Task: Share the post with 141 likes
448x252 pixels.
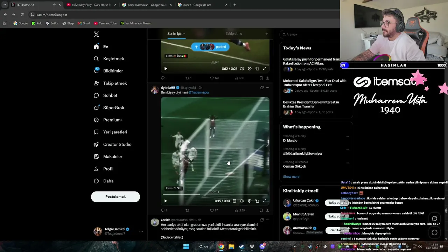Action: pos(267,78)
